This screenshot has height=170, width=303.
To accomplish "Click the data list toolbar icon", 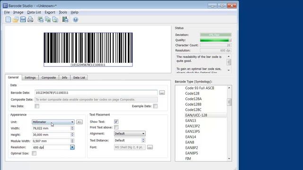I will [x=65, y=19].
